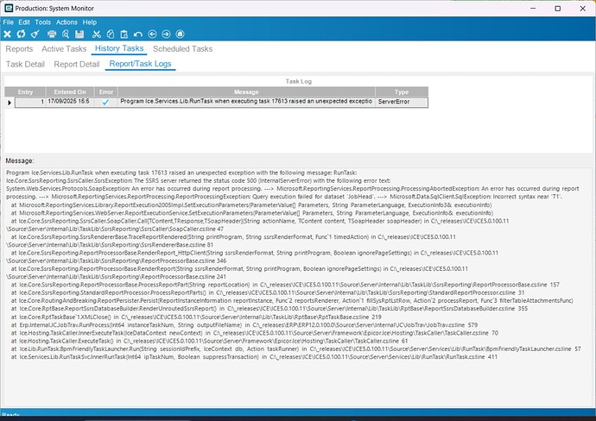Image resolution: width=596 pixels, height=421 pixels.
Task: Open the Tools menu
Action: pyautogui.click(x=42, y=22)
